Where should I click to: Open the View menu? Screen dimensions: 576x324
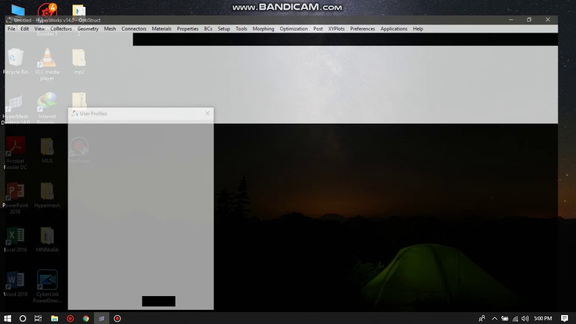[x=40, y=29]
